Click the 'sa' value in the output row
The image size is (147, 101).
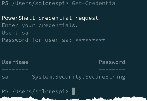[x=5, y=77]
